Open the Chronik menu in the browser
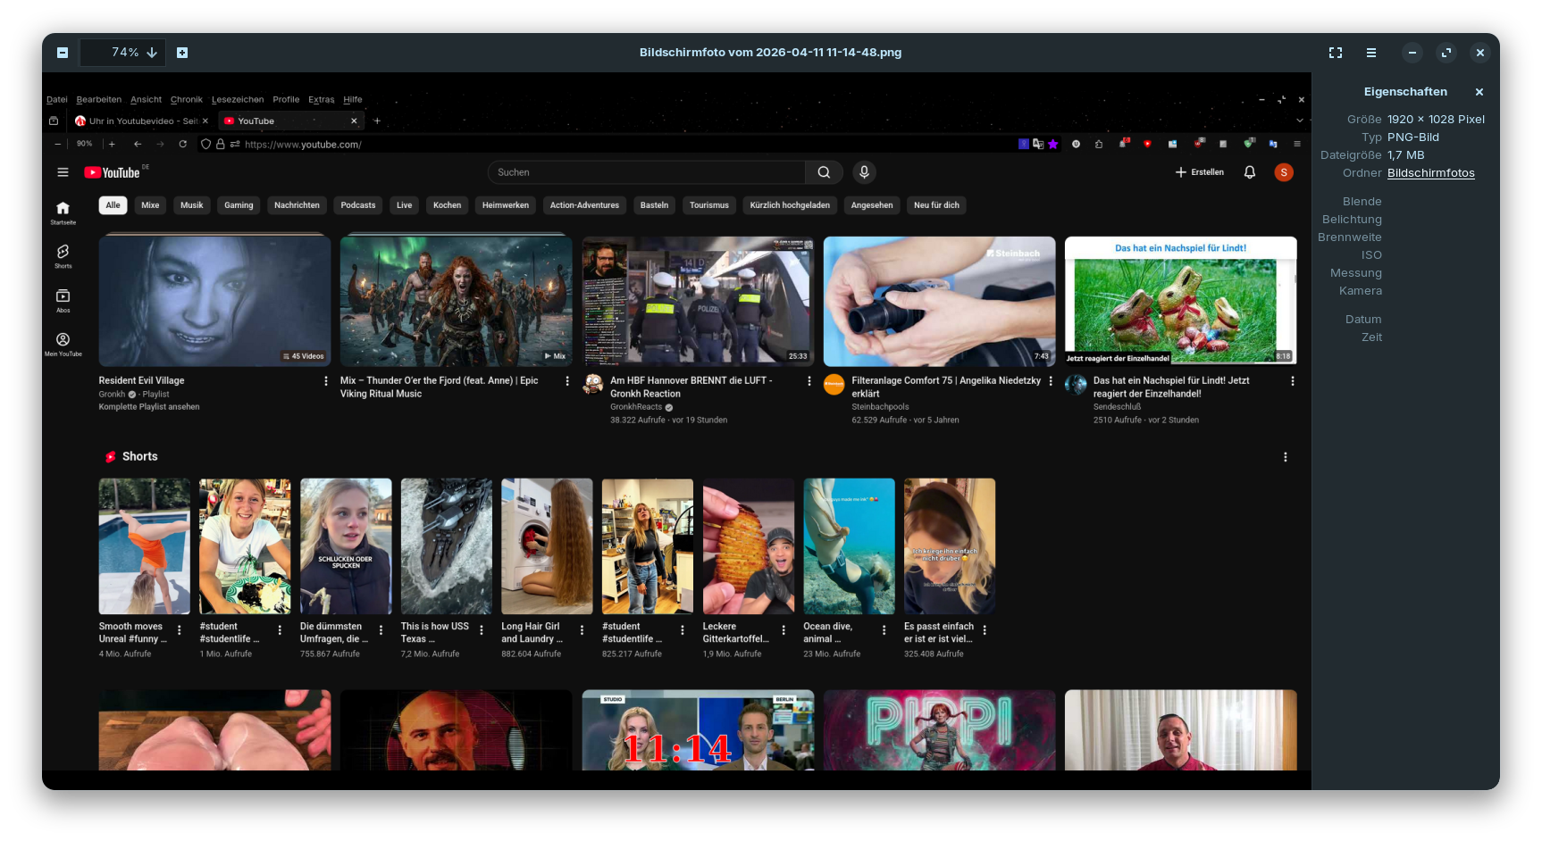The width and height of the screenshot is (1542, 841). click(186, 100)
